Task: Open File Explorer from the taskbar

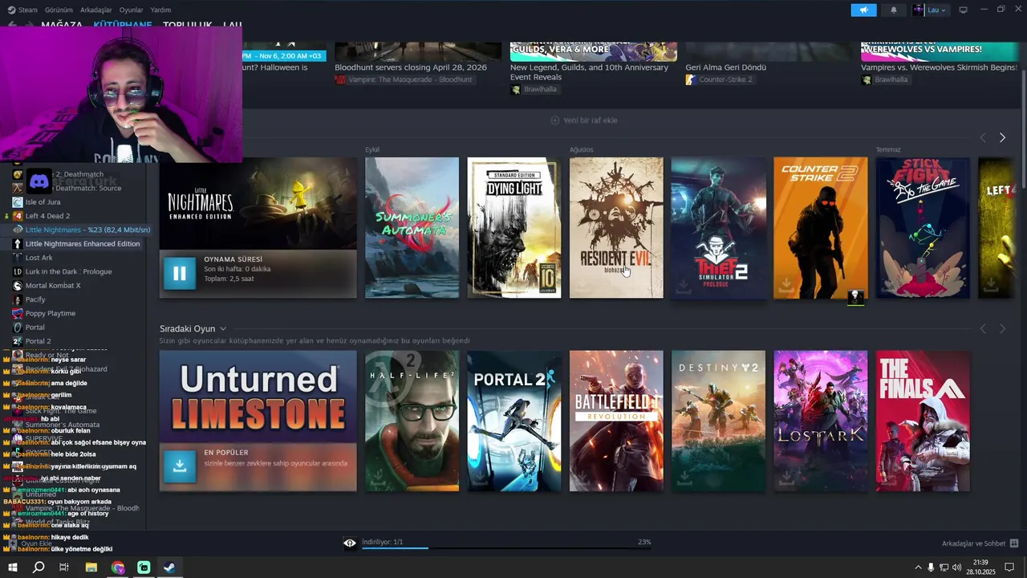Action: (x=91, y=568)
